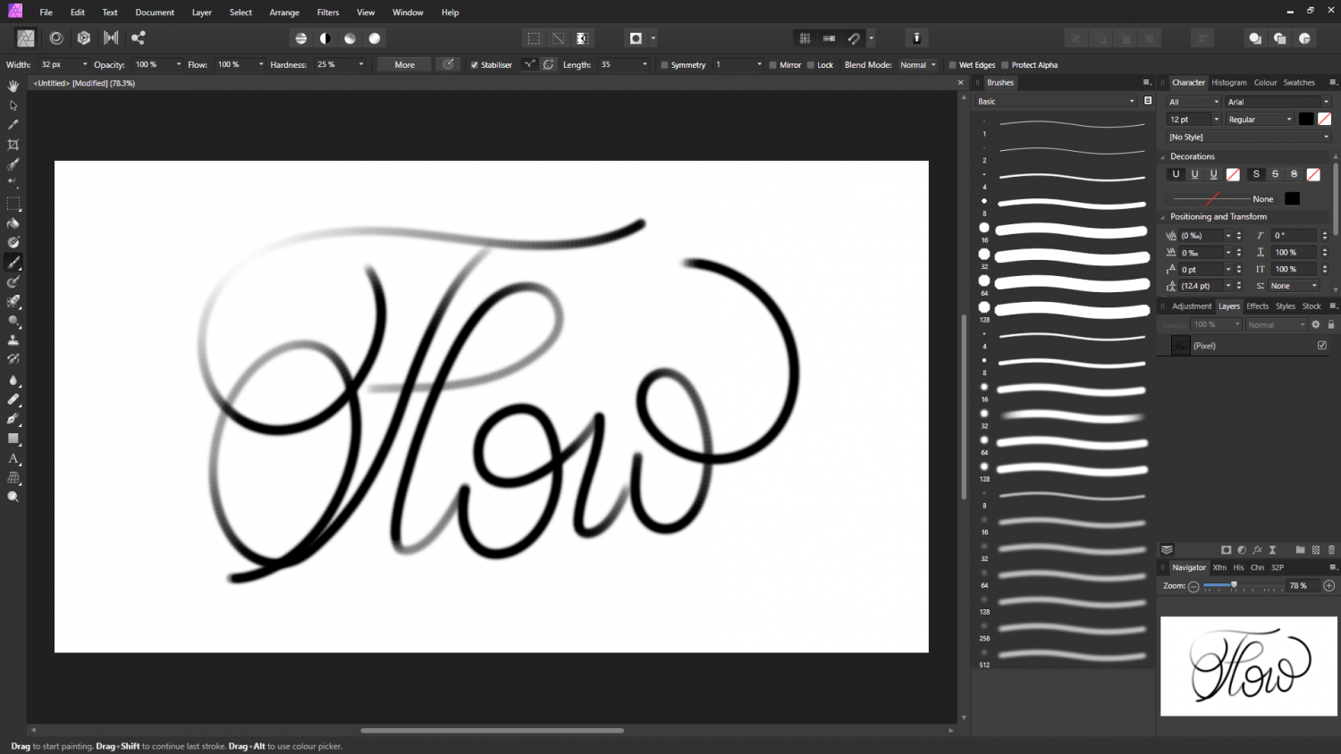Switch to the Liquify persona icon
The height and width of the screenshot is (754, 1341).
[x=56, y=38]
